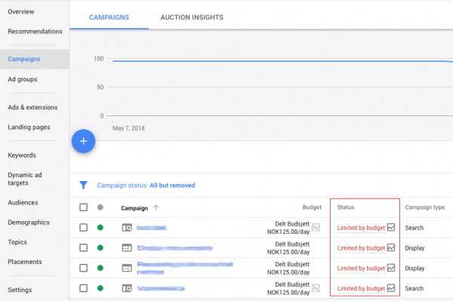This screenshot has width=453, height=301.
Task: Open Recommendations in the sidebar
Action: [35, 31]
